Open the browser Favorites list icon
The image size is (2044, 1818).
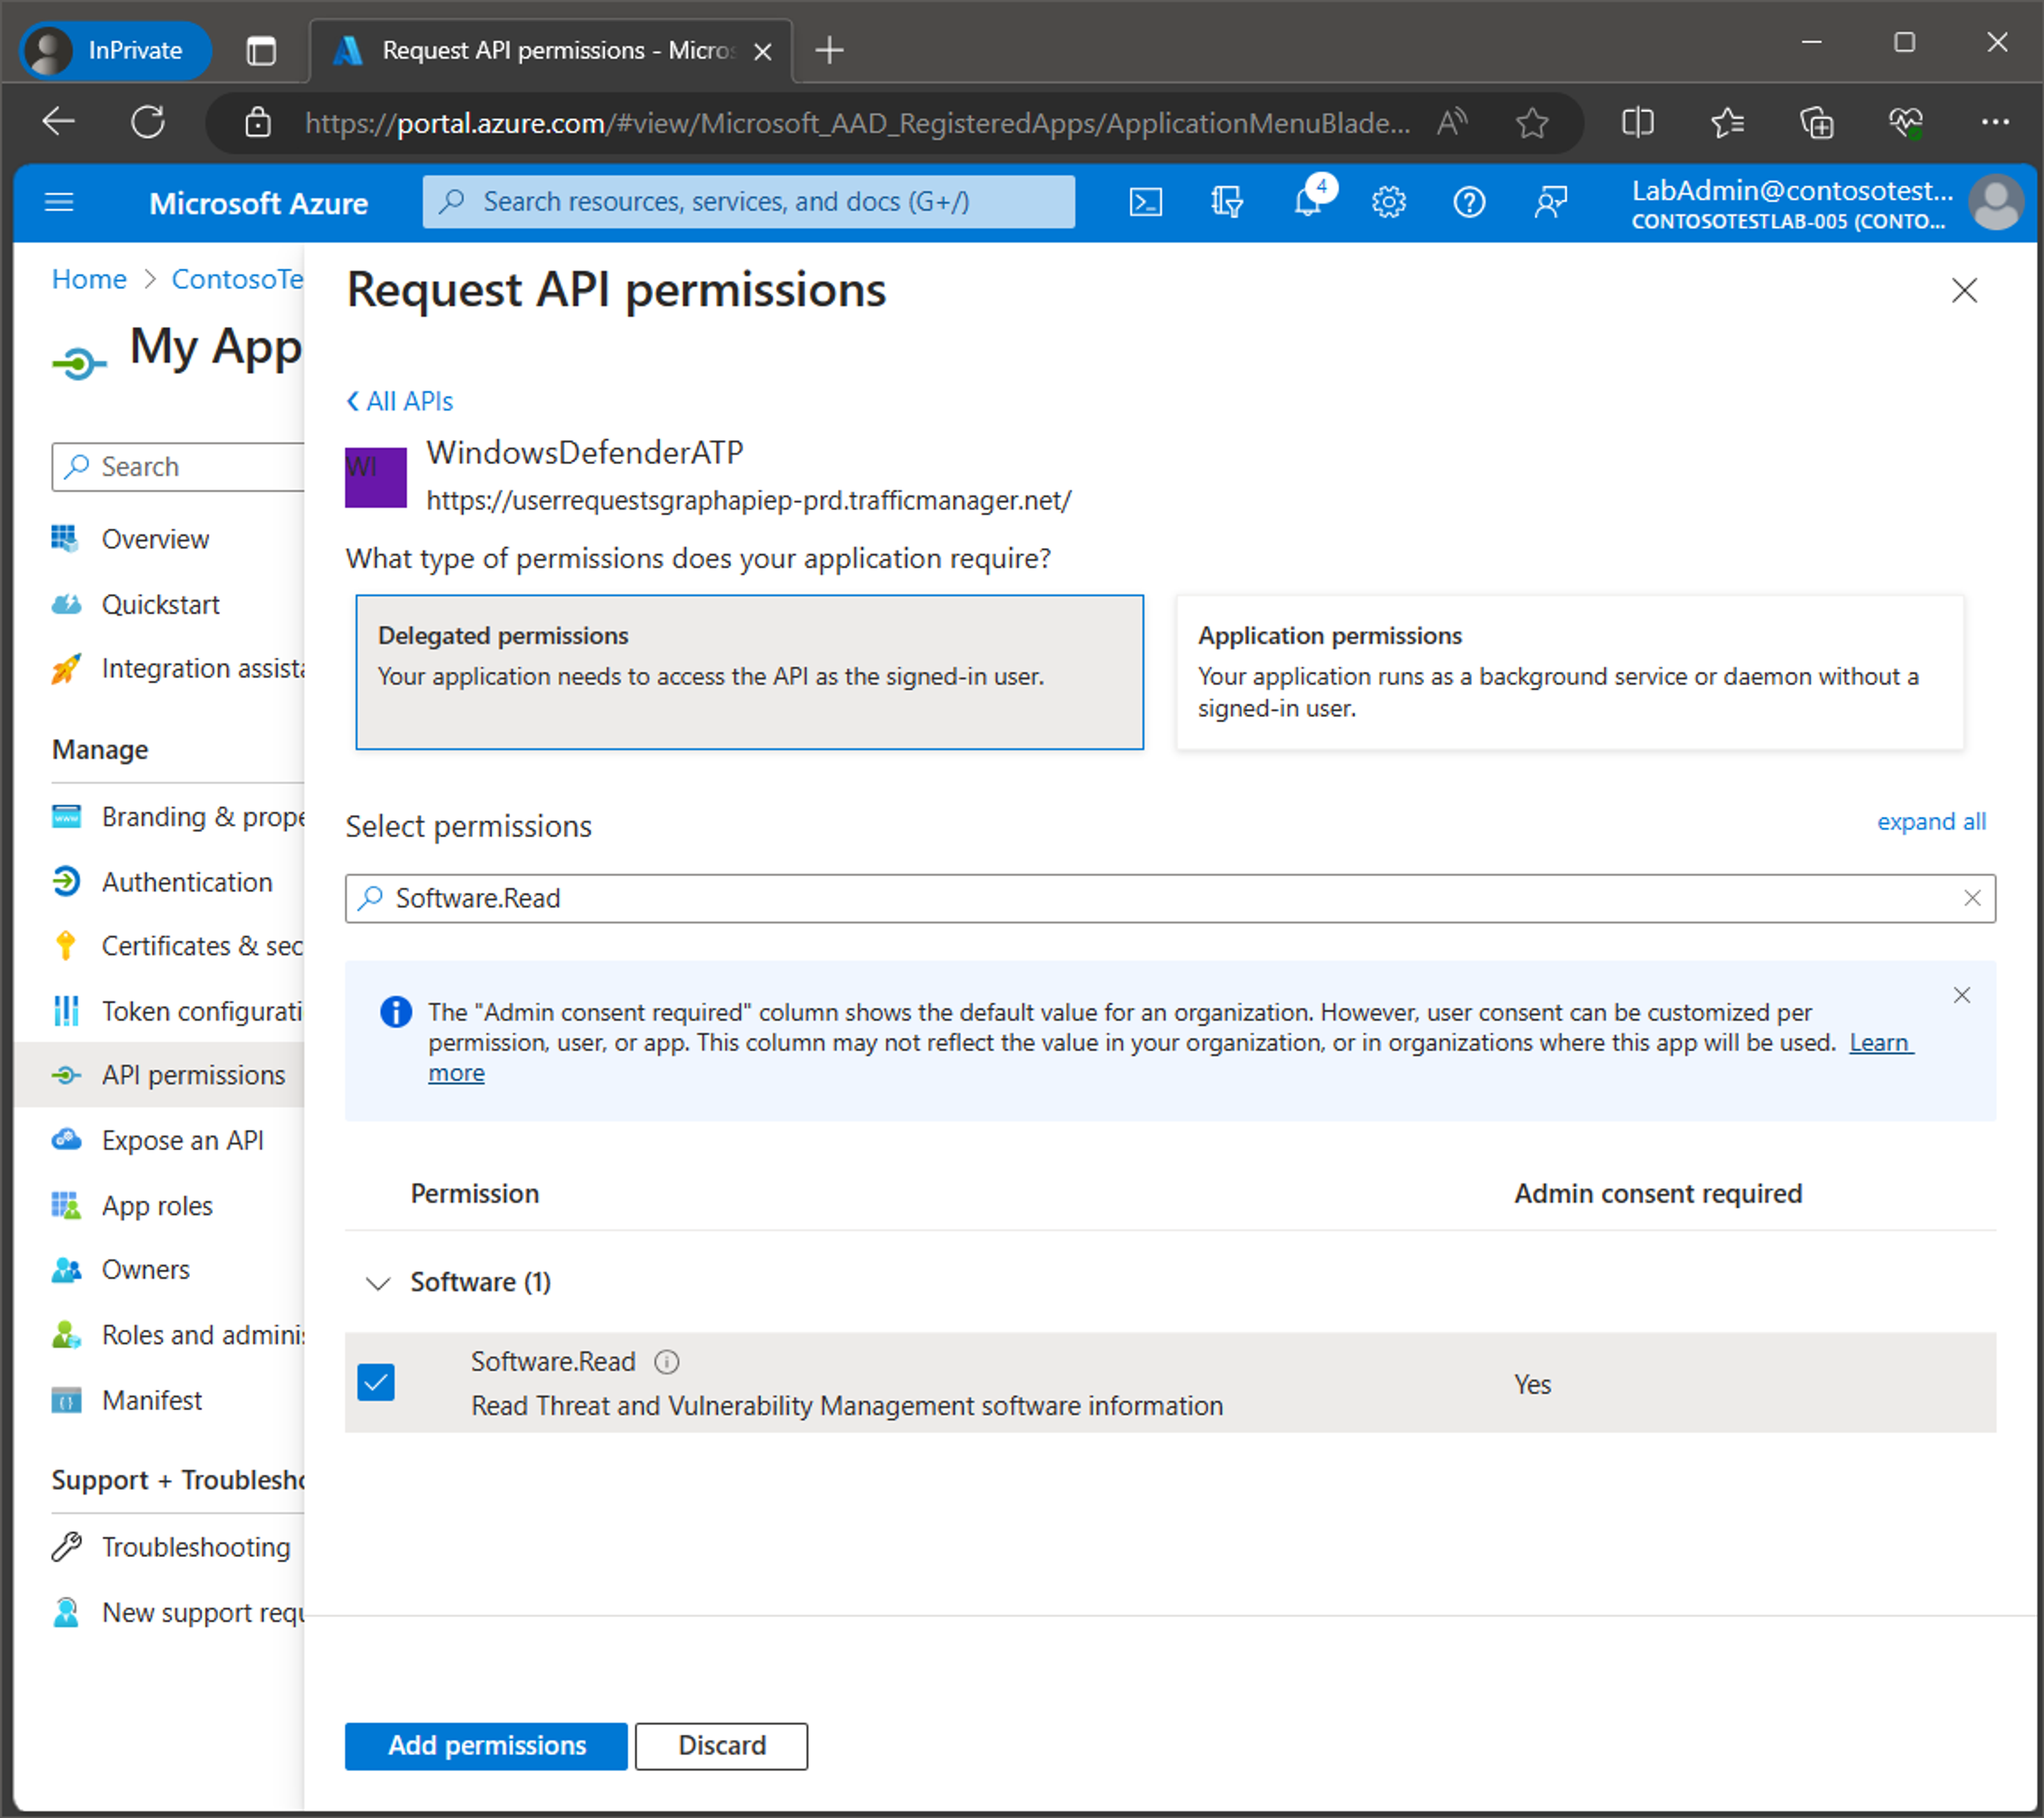[x=1727, y=122]
